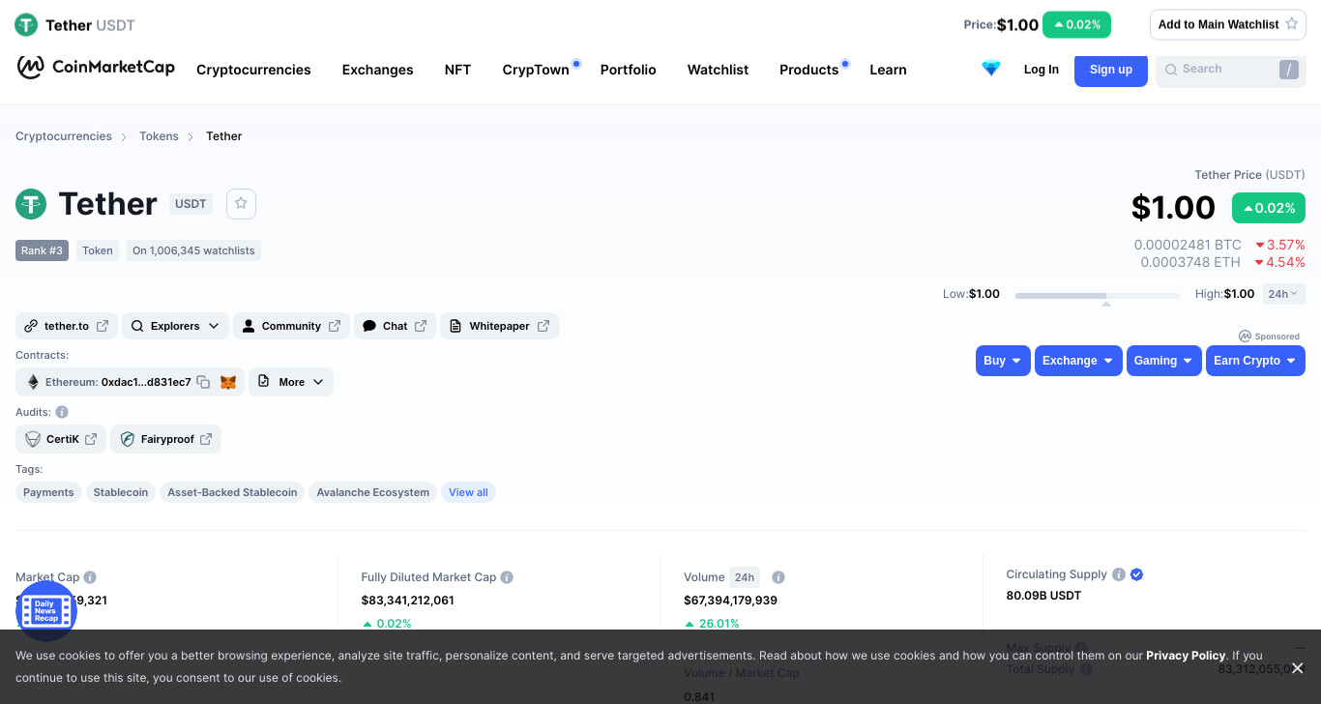This screenshot has width=1321, height=704.
Task: Select the Asset-Backed Stablecoin tag
Action: pos(232,492)
